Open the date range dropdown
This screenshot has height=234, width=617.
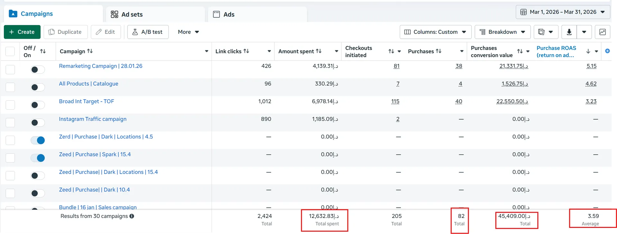(563, 12)
